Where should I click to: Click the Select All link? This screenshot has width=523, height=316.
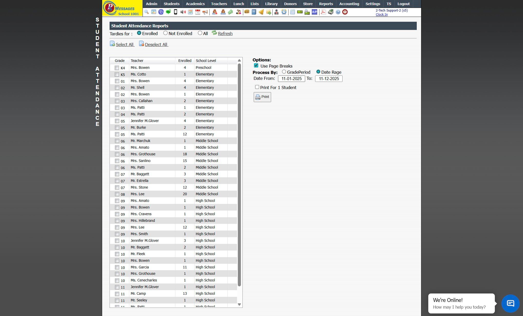[x=124, y=45]
